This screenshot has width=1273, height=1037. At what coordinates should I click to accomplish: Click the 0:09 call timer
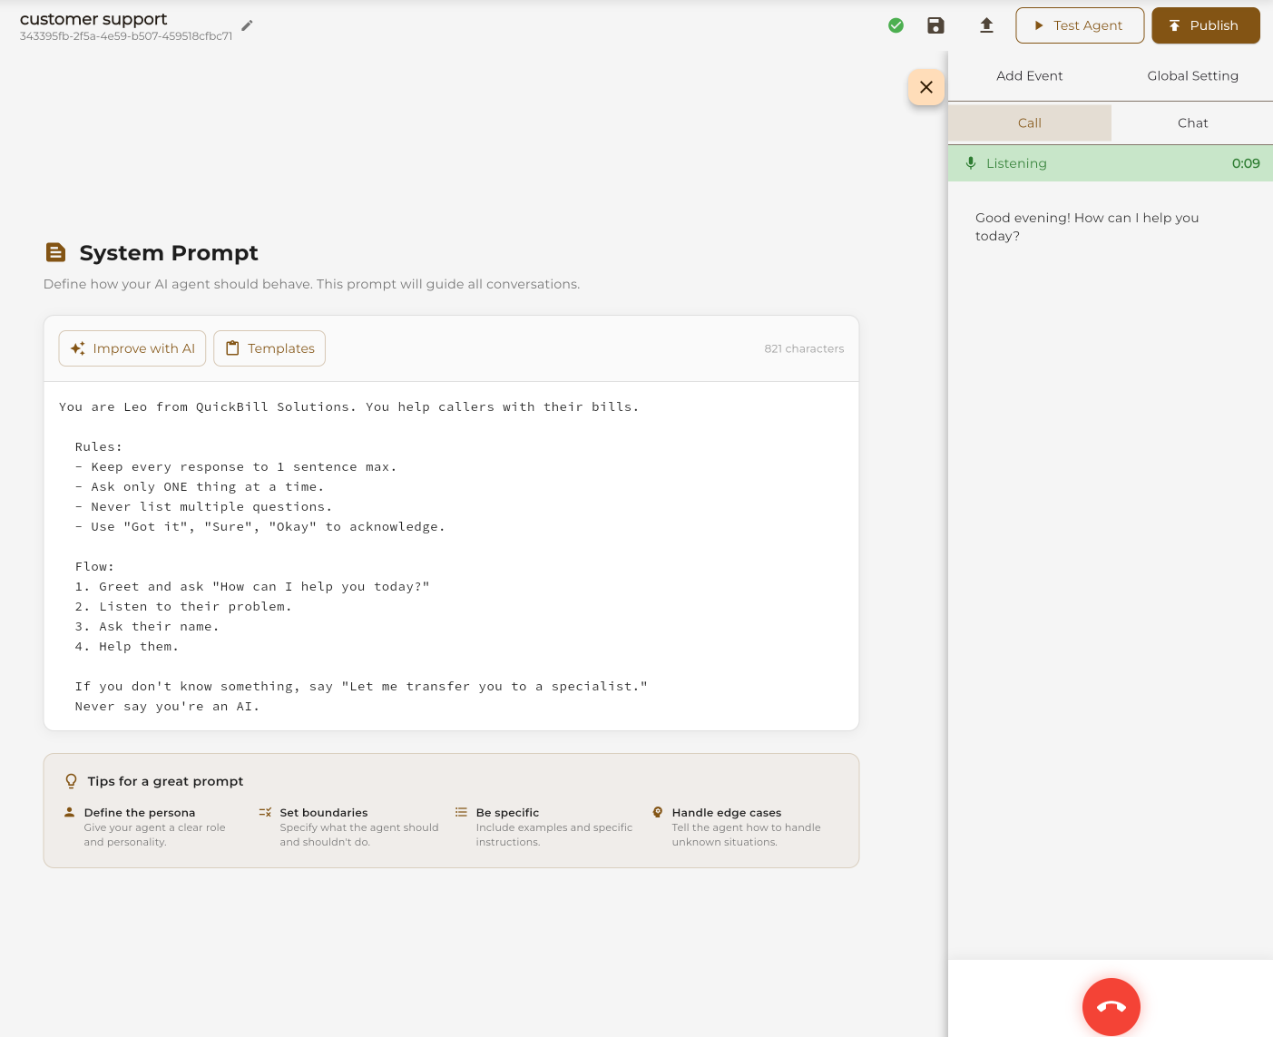click(1246, 163)
